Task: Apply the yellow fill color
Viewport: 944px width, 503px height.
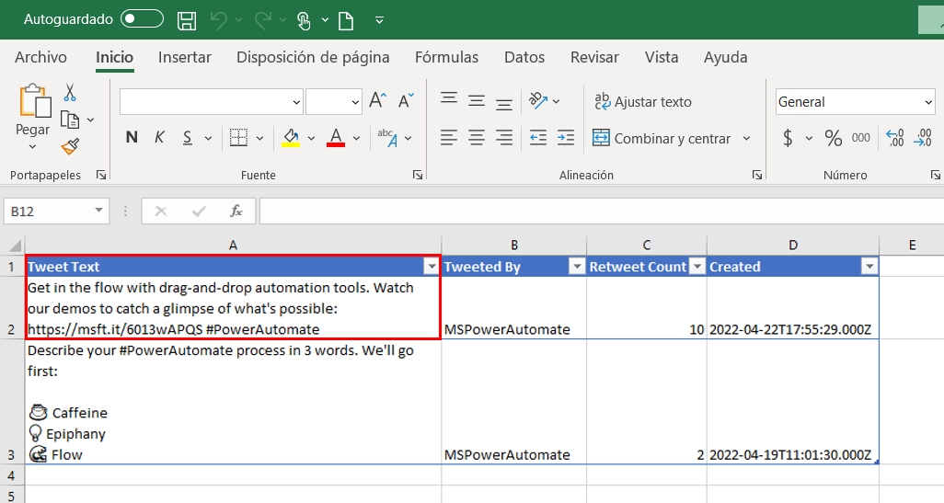Action: (291, 138)
